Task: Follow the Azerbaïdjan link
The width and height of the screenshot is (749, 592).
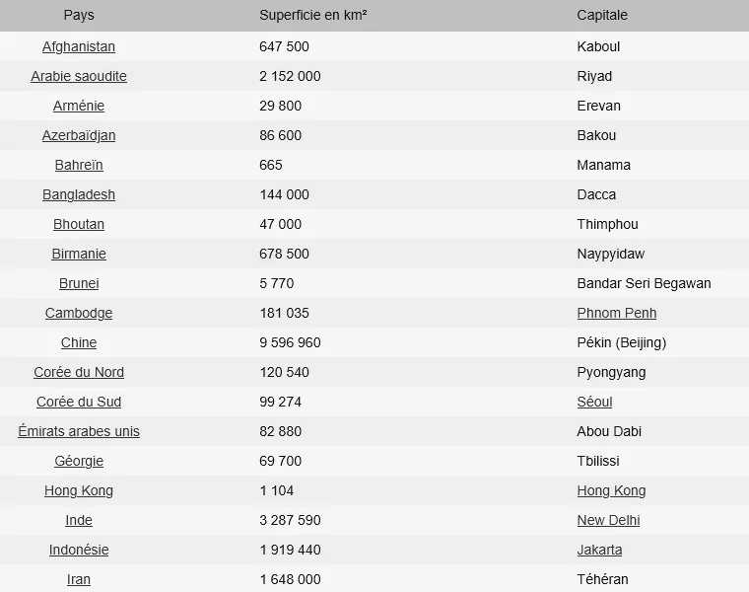Action: point(79,135)
